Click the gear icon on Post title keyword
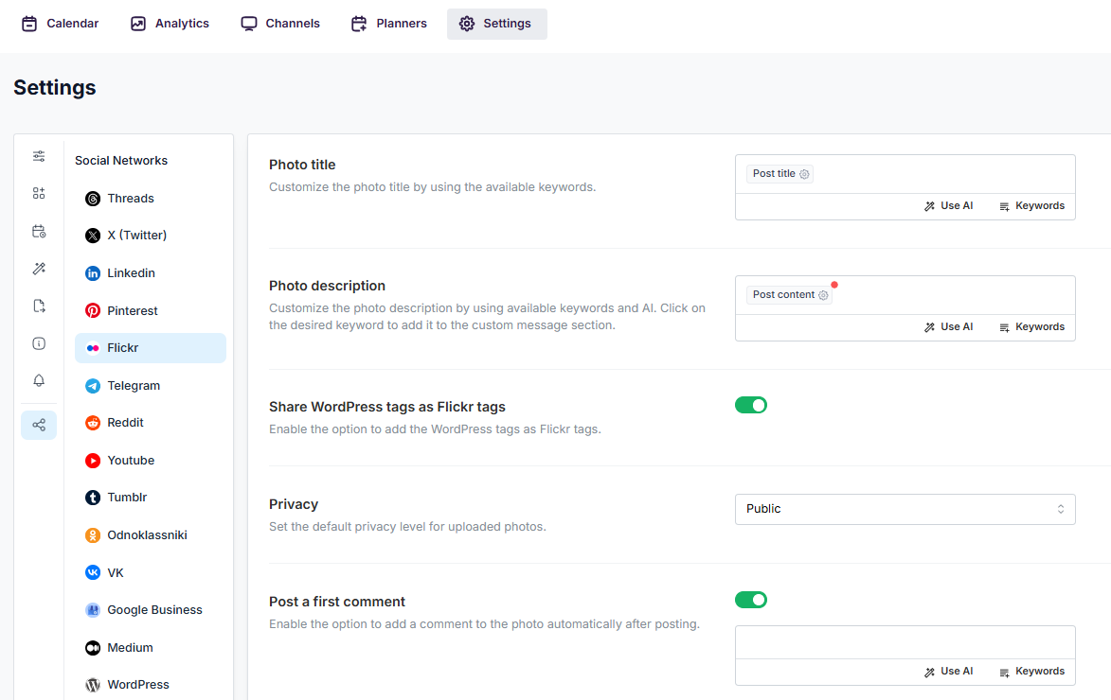 tap(805, 174)
